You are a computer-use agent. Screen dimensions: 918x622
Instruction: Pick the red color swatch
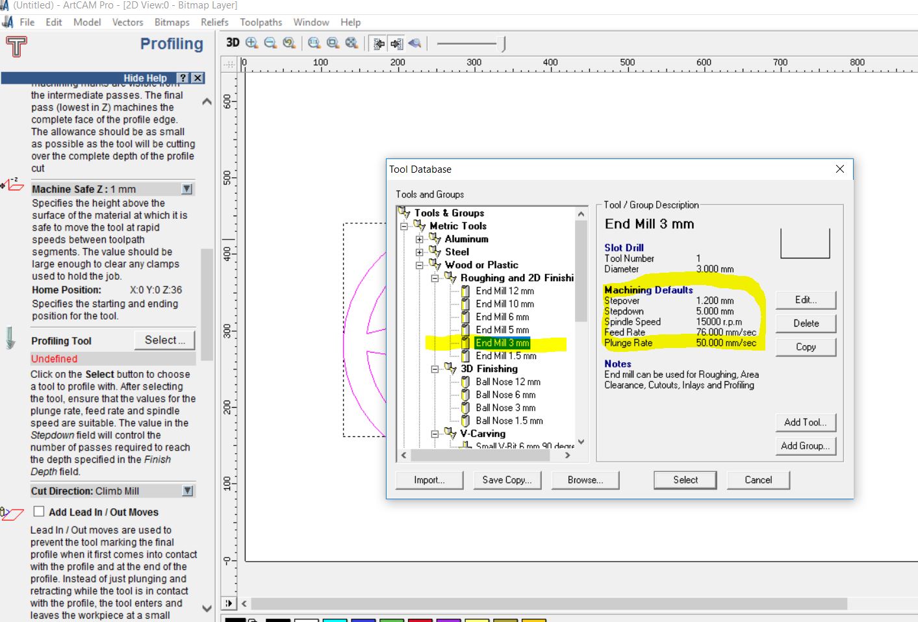tap(420, 620)
